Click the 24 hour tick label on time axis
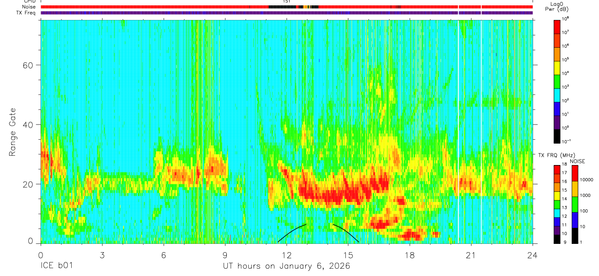Viewport: 599px width, 276px height. [x=533, y=255]
